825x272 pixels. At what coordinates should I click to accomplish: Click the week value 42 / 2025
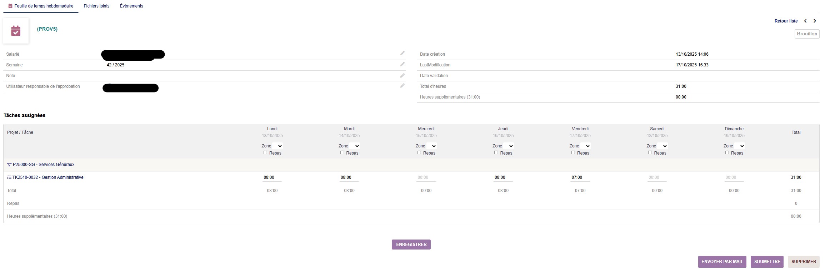coord(115,65)
